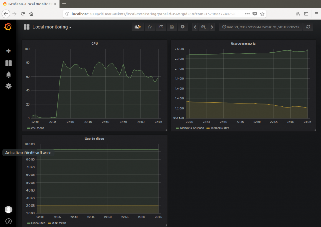Select the Grafana - Local monitoring browser tab
The width and height of the screenshot is (321, 227).
tap(30, 4)
